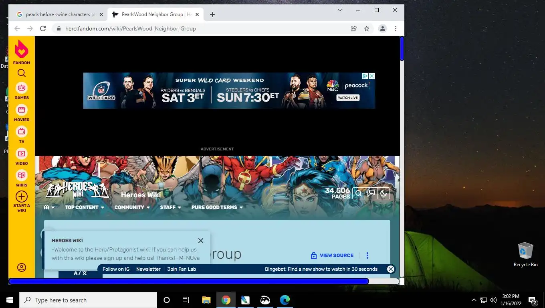The width and height of the screenshot is (545, 308).
Task: Open the Recycle Bin desktop icon
Action: coord(525,255)
